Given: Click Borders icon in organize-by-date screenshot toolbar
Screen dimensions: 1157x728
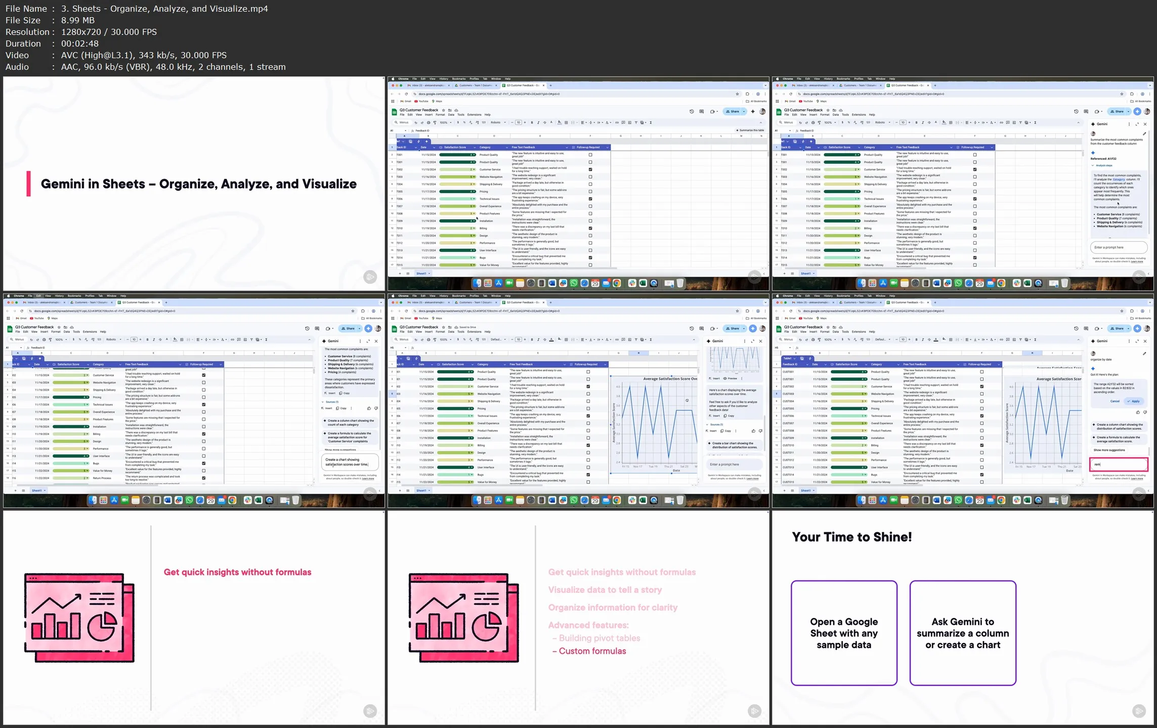Looking at the screenshot, I should (951, 339).
